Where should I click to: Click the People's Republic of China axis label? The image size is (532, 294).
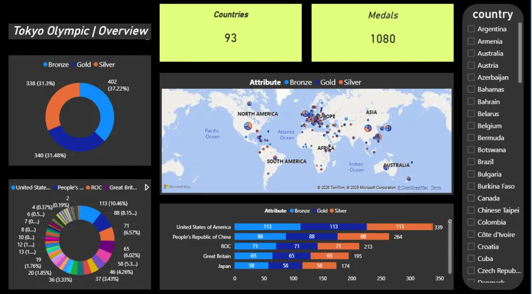tap(202, 236)
